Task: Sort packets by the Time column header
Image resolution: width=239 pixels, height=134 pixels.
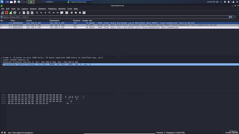Action: pyautogui.click(x=12, y=20)
